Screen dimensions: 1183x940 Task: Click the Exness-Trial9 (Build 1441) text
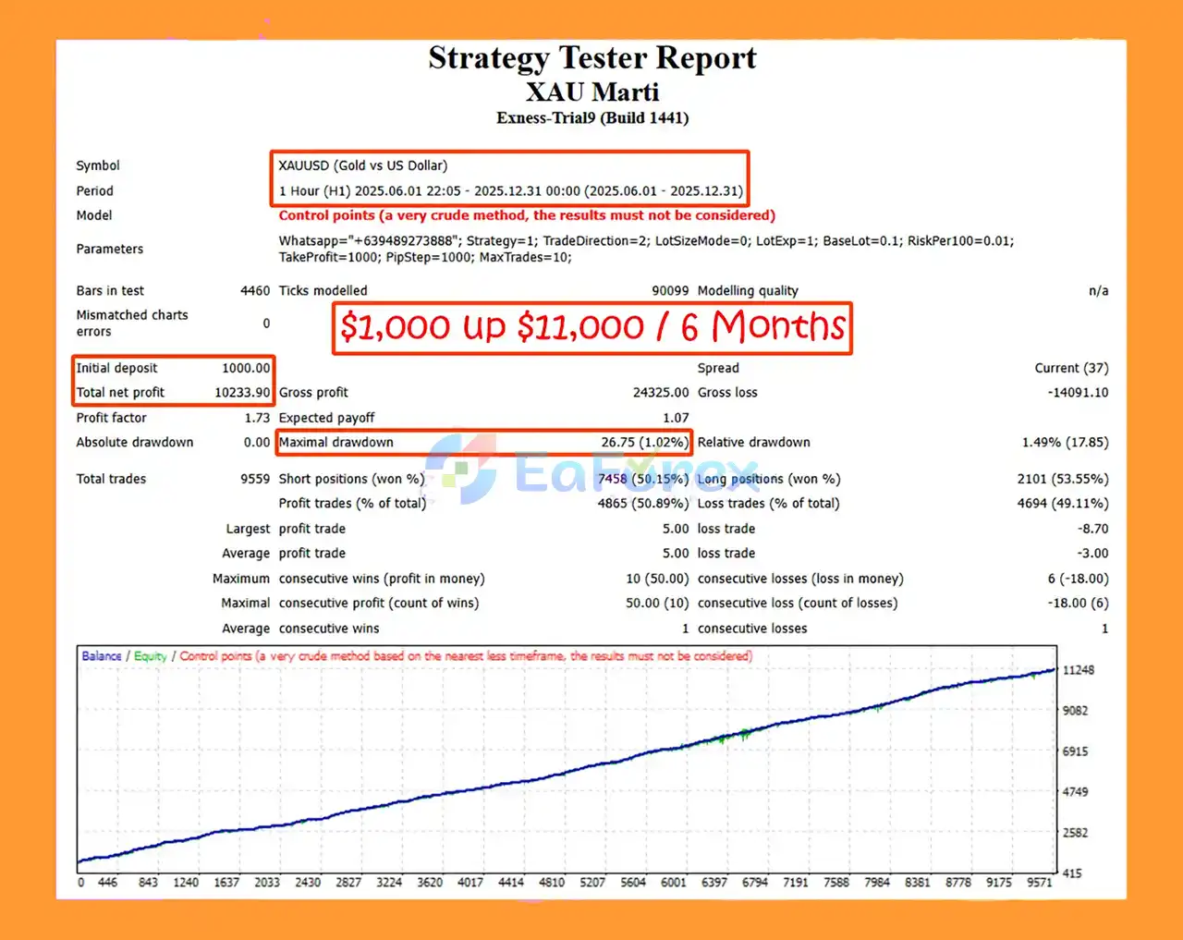pyautogui.click(x=591, y=118)
